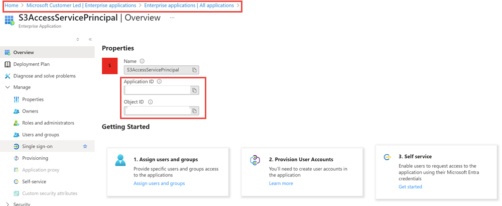Viewport: 502px width, 206px height.
Task: Click the info icon beside Application ID
Action: [159, 81]
